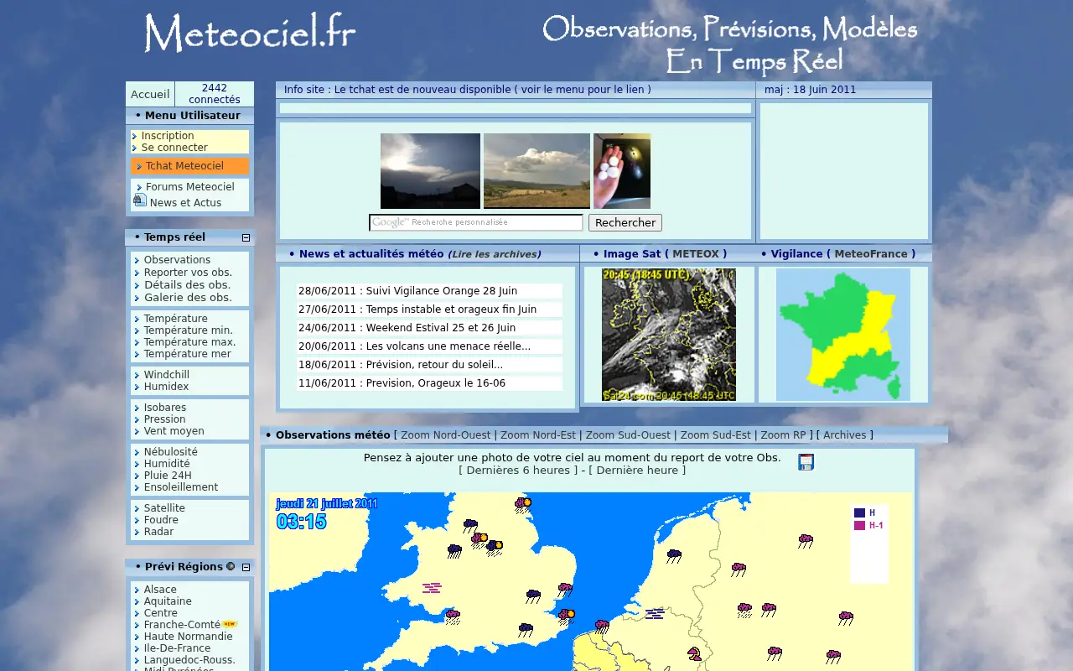
Task: Open the Inscription link
Action: click(x=168, y=136)
